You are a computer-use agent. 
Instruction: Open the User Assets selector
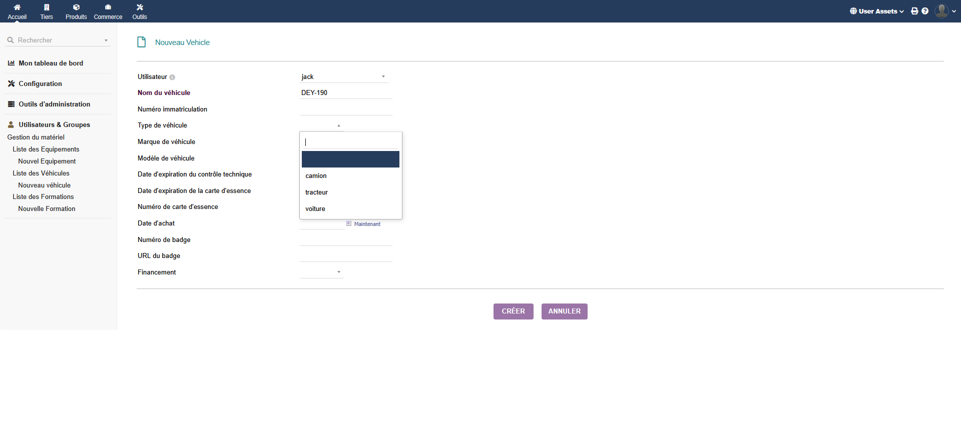[x=876, y=11]
